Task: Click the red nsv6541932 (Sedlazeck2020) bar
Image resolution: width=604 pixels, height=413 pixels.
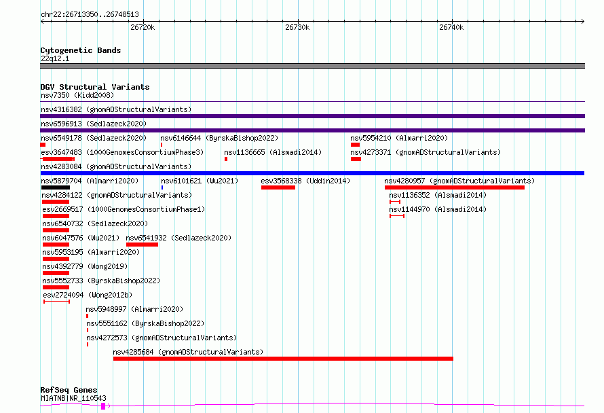Action: pyautogui.click(x=142, y=245)
